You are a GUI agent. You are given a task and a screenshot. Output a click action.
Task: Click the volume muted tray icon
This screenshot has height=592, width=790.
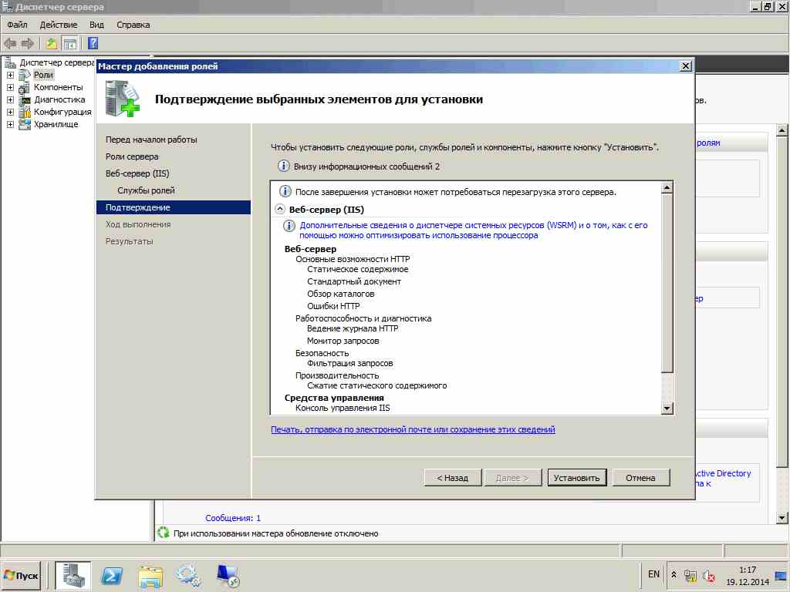tap(708, 575)
